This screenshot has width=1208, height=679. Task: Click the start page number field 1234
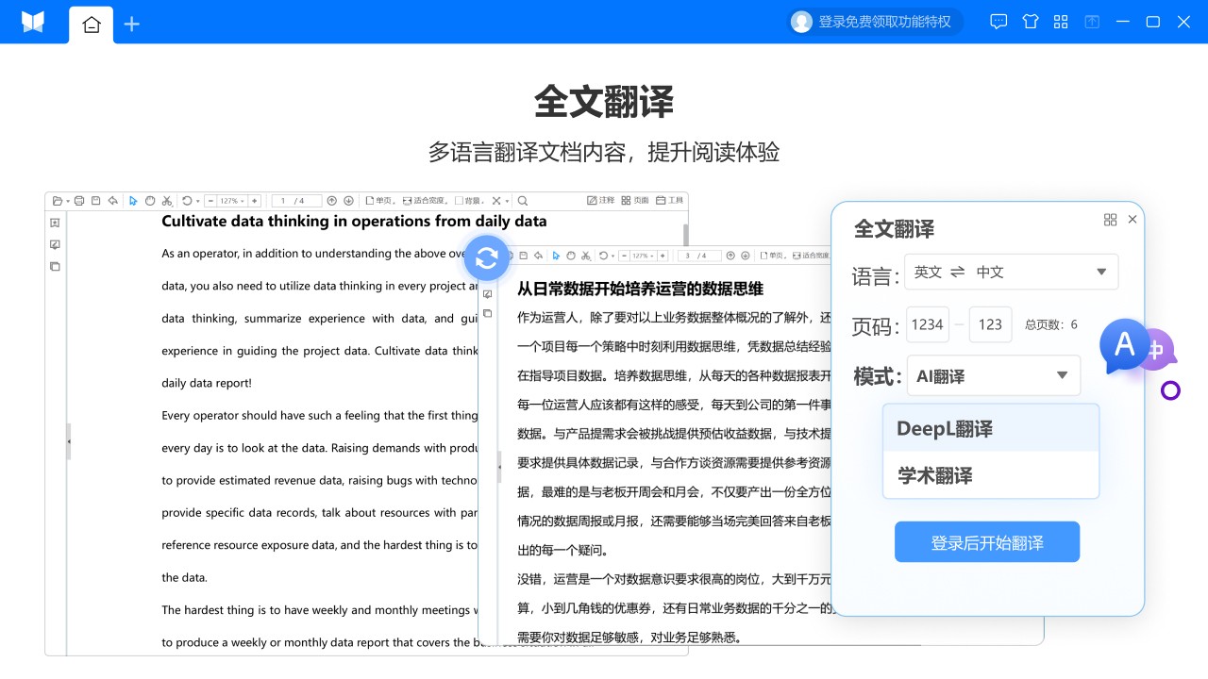927,324
